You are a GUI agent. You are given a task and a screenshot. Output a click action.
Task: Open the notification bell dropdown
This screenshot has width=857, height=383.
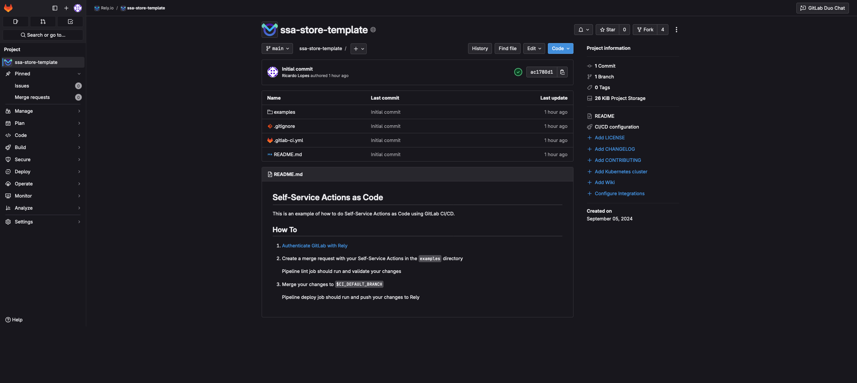[x=583, y=30]
